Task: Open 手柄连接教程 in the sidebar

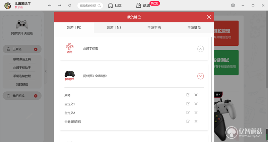Action: pyautogui.click(x=22, y=76)
